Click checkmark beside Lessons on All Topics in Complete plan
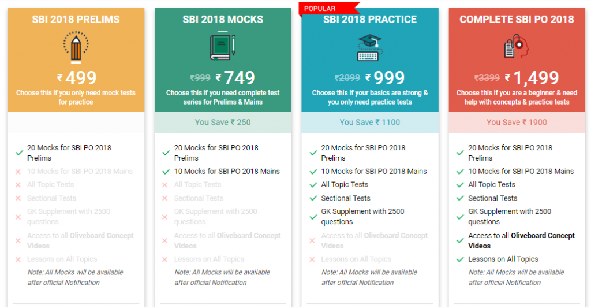 point(460,259)
